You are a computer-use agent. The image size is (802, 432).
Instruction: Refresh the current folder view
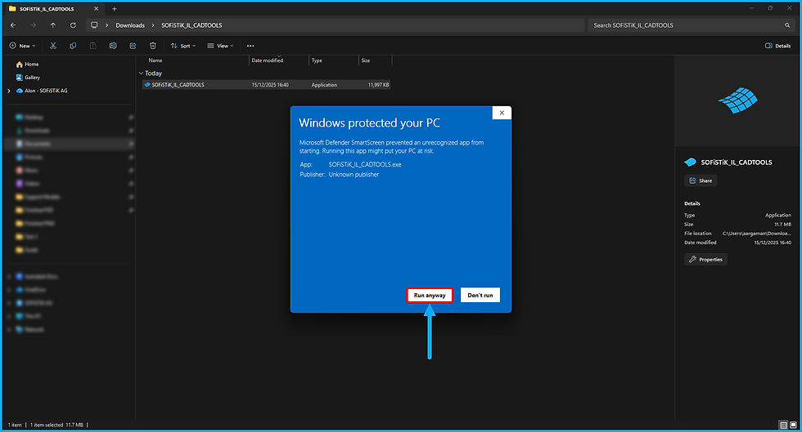tap(73, 25)
